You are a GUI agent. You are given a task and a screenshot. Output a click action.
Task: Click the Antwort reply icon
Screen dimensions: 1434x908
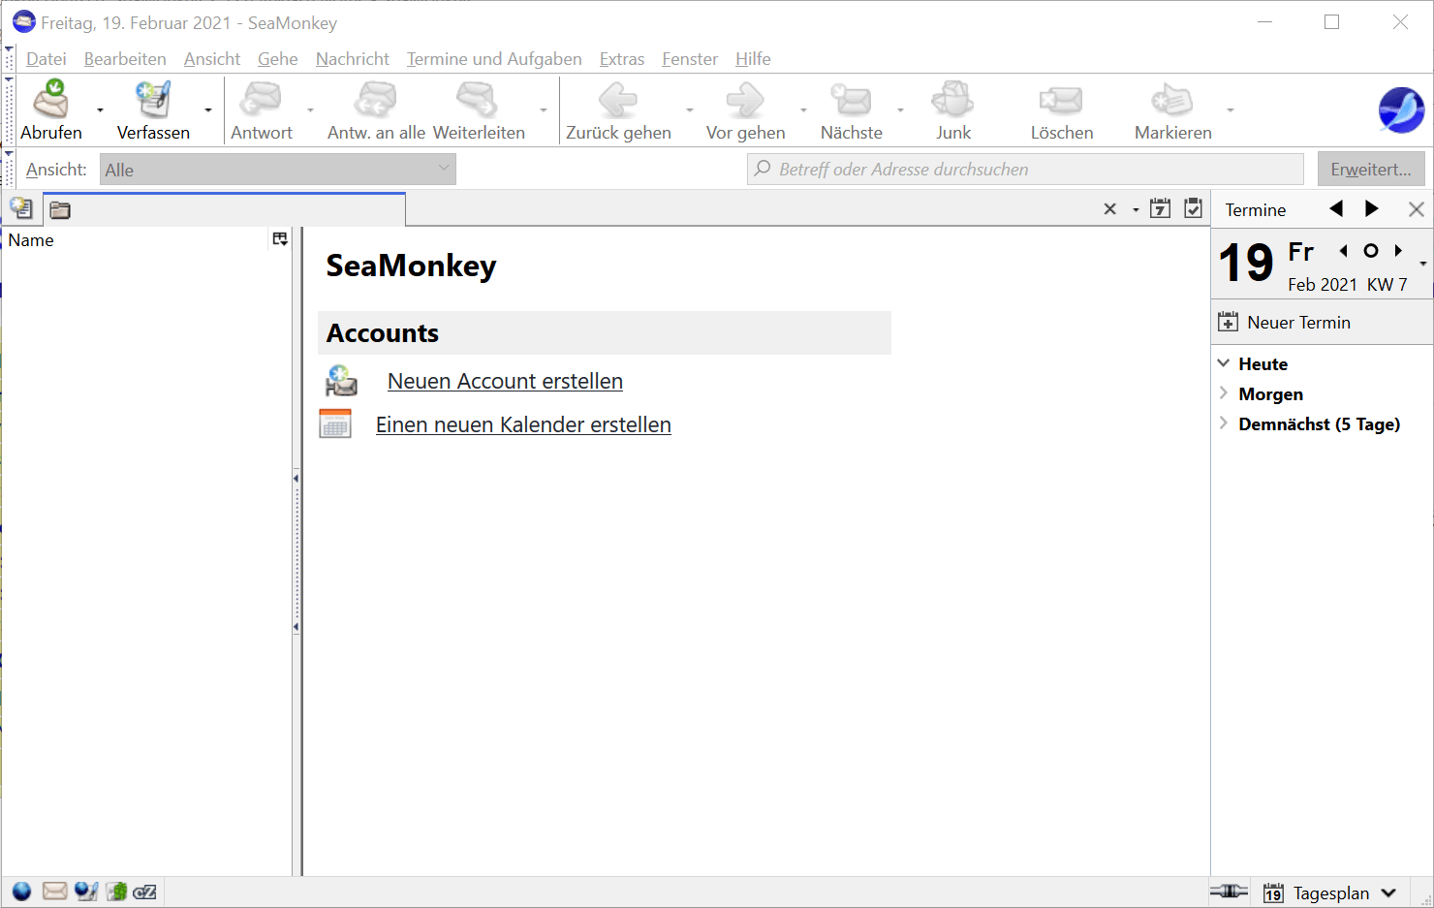[262, 99]
